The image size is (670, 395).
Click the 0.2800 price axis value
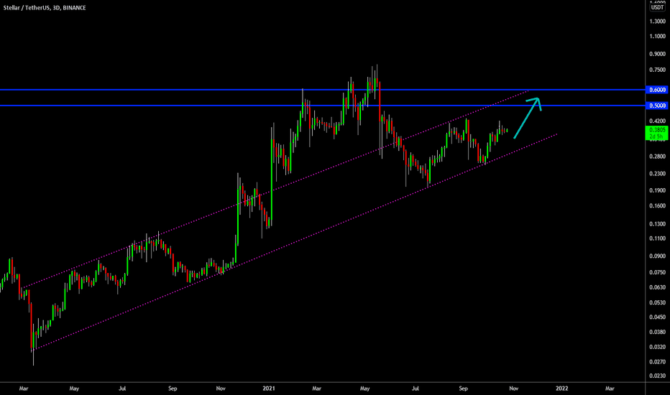(x=657, y=157)
